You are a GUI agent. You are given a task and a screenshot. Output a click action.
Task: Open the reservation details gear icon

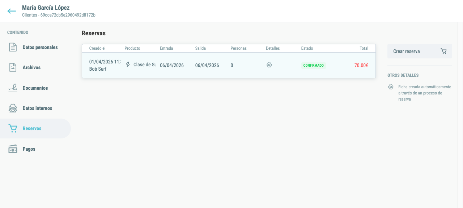[269, 65]
